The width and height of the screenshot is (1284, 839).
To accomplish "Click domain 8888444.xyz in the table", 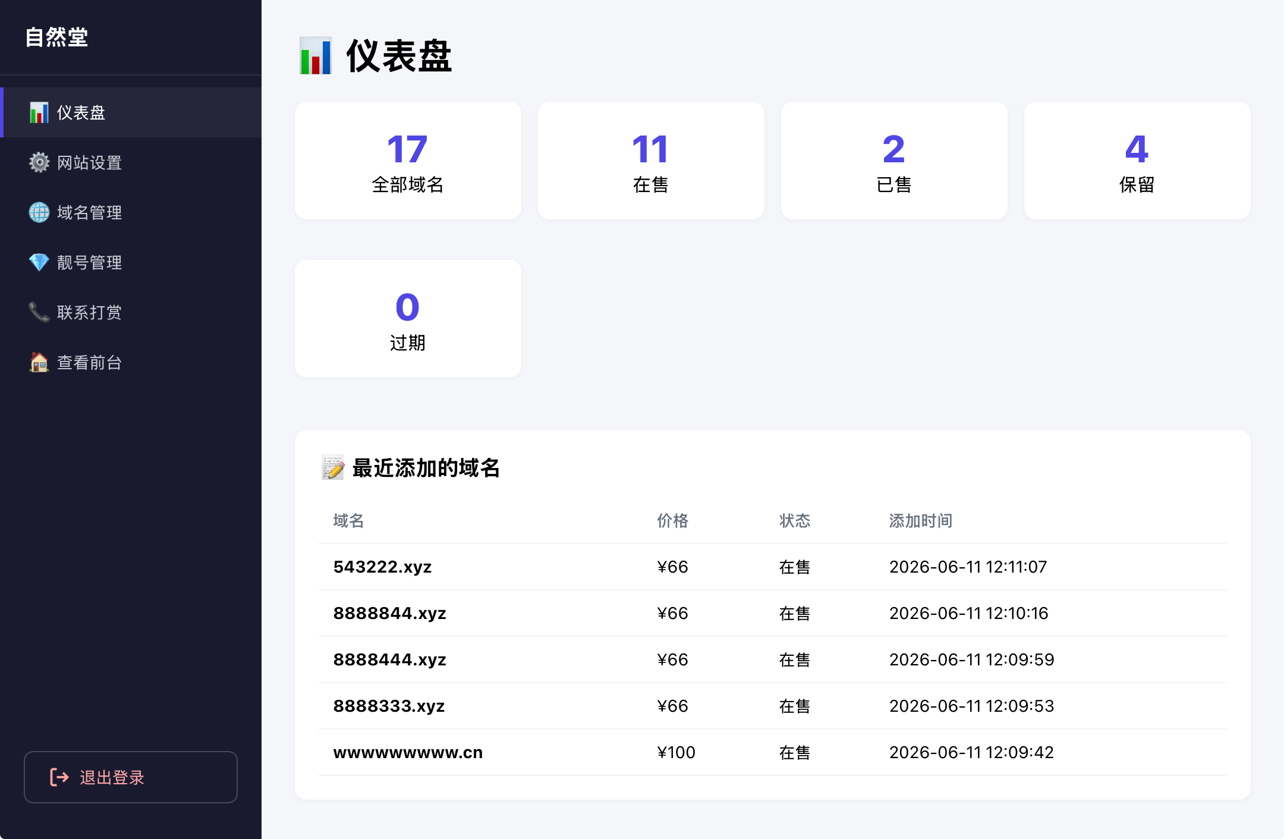I will (389, 660).
